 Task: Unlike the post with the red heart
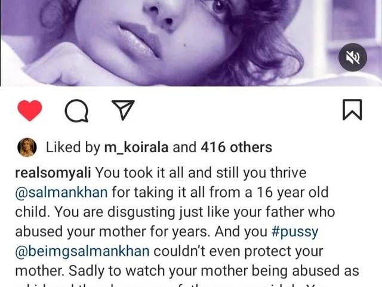tap(30, 110)
